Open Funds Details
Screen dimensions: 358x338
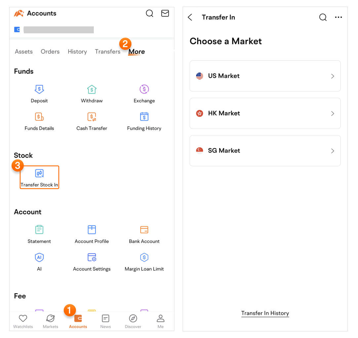(x=39, y=117)
